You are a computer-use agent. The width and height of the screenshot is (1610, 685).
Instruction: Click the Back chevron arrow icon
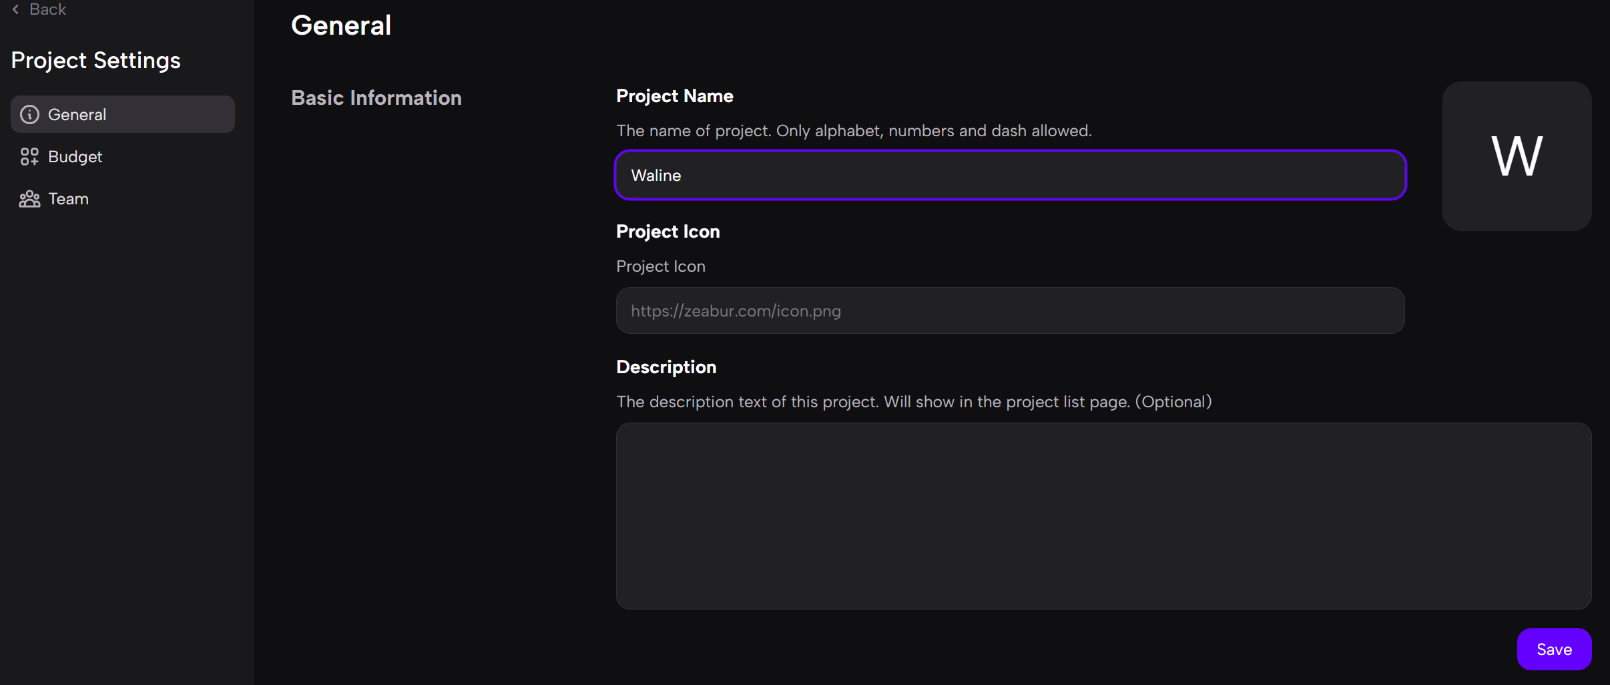(x=16, y=9)
